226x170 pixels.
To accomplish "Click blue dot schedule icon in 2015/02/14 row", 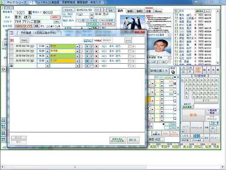I will point(87,46).
